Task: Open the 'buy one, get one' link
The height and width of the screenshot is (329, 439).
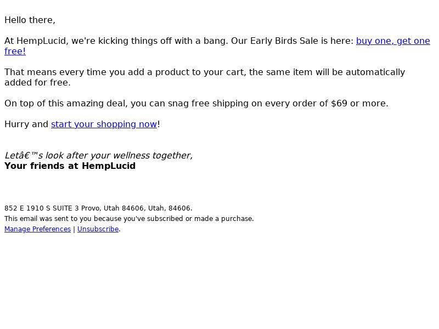Action: click(393, 41)
